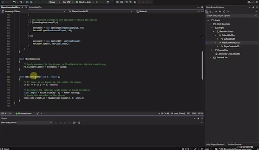Click the double-arrow icon in Unity Project Explorer toolbar
The height and width of the screenshot is (150, 259).
pos(220,11)
